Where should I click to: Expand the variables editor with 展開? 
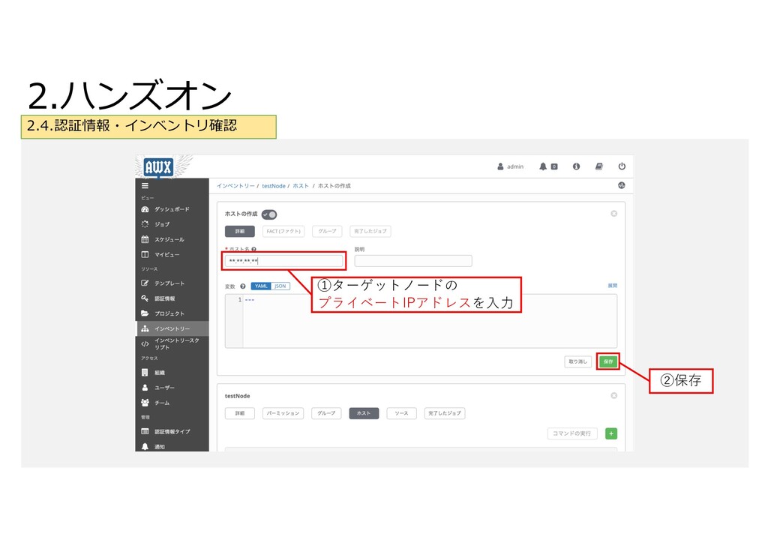tap(612, 286)
